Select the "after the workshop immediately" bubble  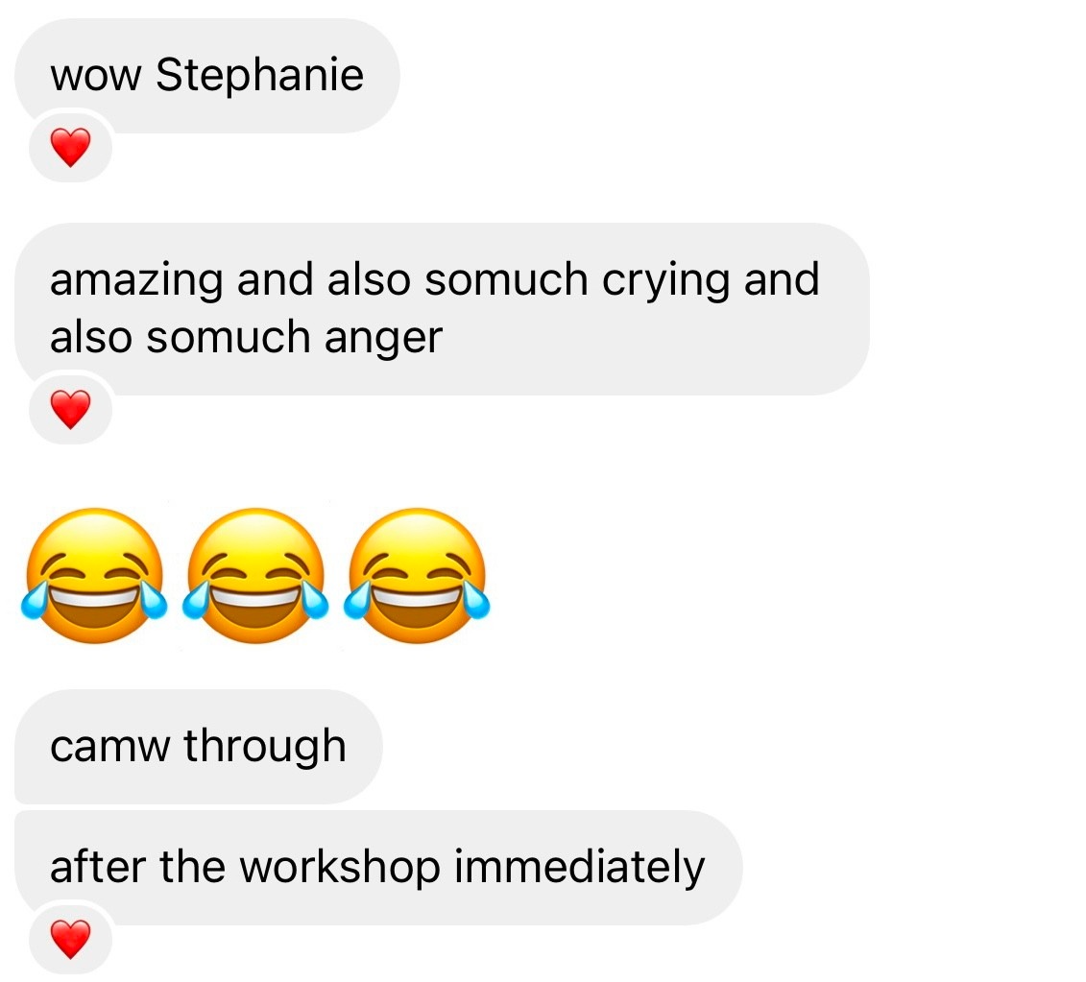(378, 868)
